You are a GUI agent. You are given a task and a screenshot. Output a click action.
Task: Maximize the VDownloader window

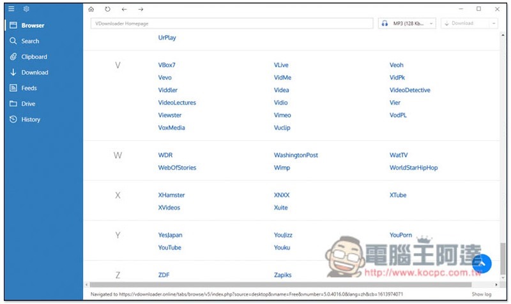coord(478,9)
